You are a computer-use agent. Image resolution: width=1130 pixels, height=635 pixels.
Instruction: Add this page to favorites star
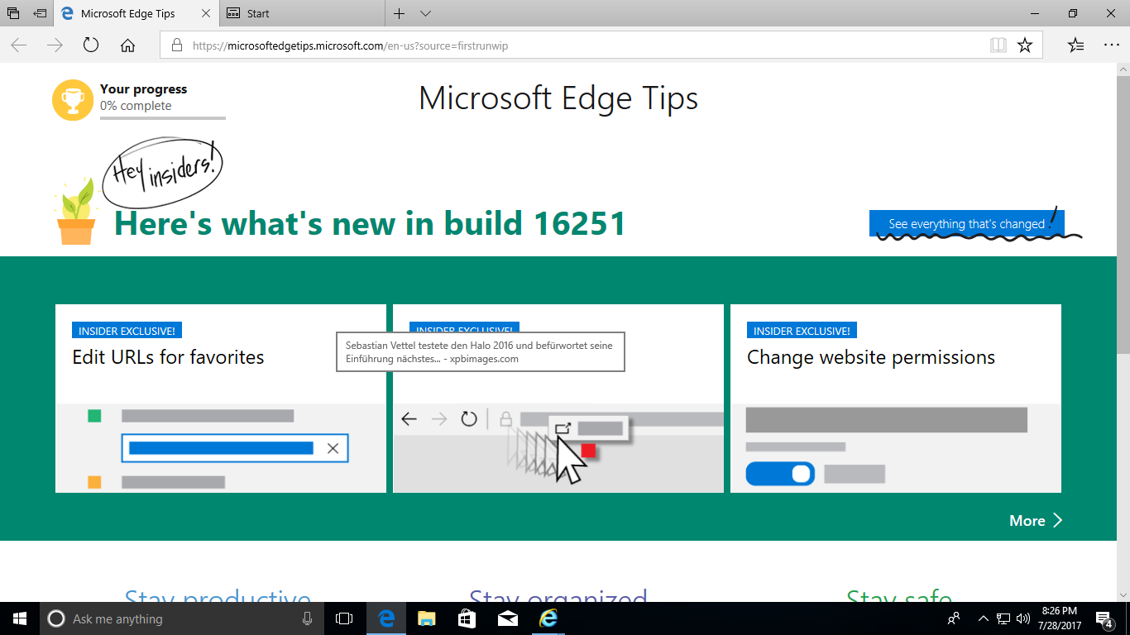click(x=1025, y=45)
